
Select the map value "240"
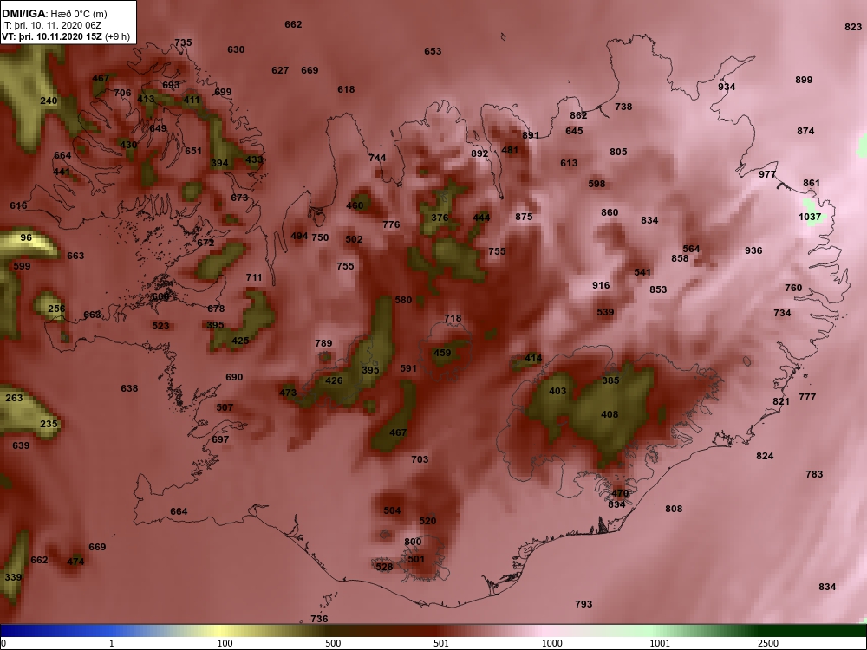(x=49, y=101)
